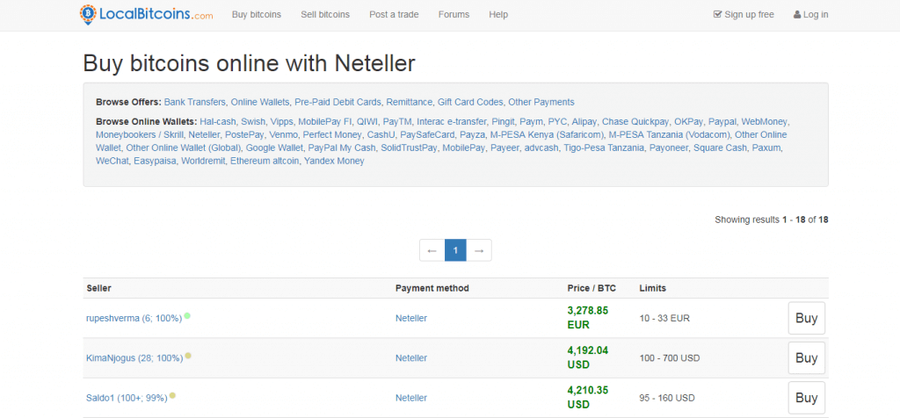The width and height of the screenshot is (900, 418).
Task: Click Sign up free
Action: 744,14
